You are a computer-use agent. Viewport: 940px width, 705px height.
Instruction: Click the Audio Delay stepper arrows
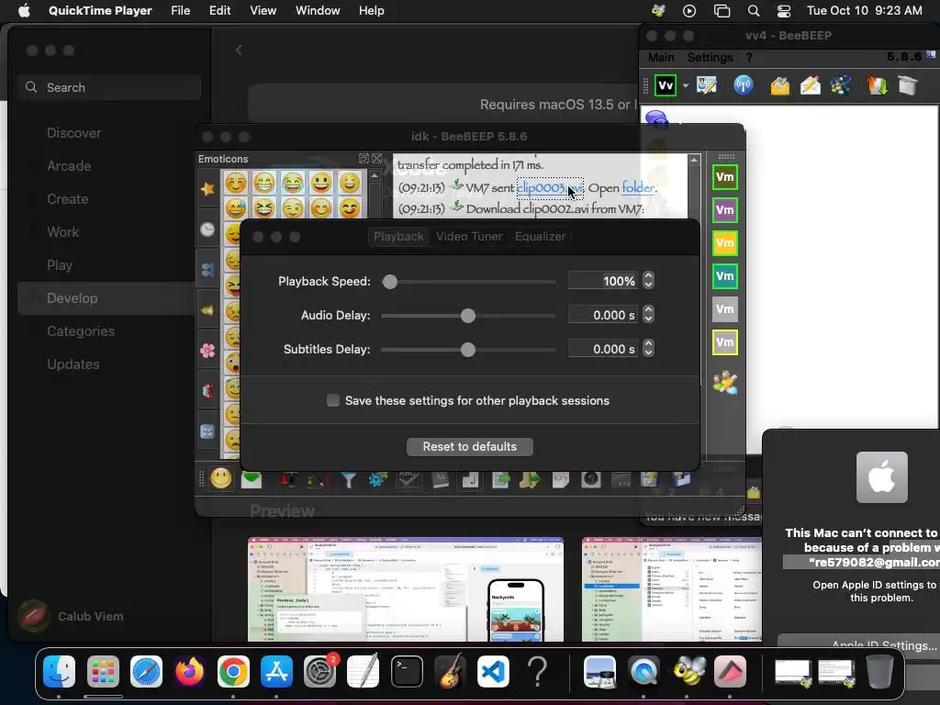pos(648,315)
